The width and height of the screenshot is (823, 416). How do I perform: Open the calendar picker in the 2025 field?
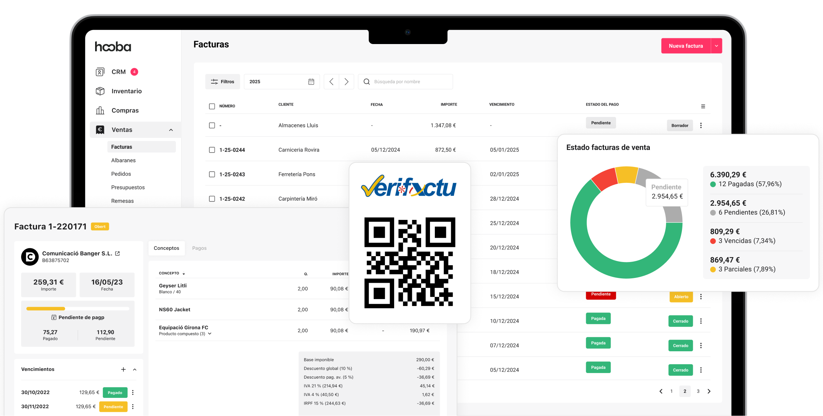click(311, 82)
